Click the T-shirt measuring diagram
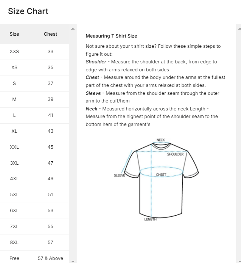Viewport: 241px width, 263px height. point(156,179)
